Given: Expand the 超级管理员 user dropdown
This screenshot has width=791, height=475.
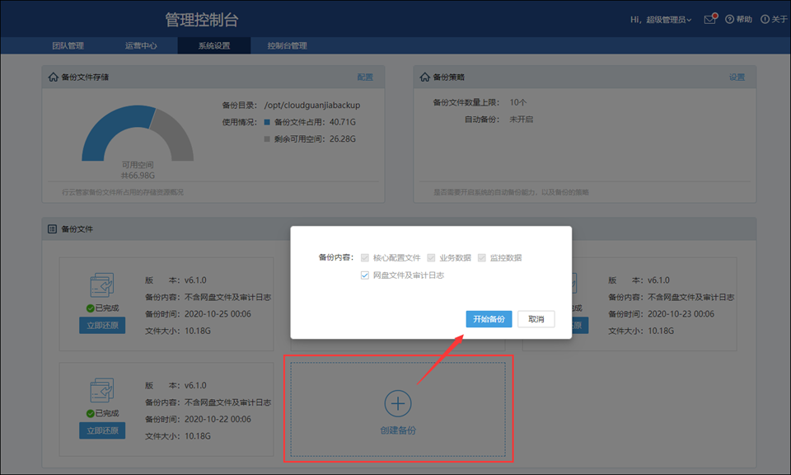Looking at the screenshot, I should [x=668, y=20].
